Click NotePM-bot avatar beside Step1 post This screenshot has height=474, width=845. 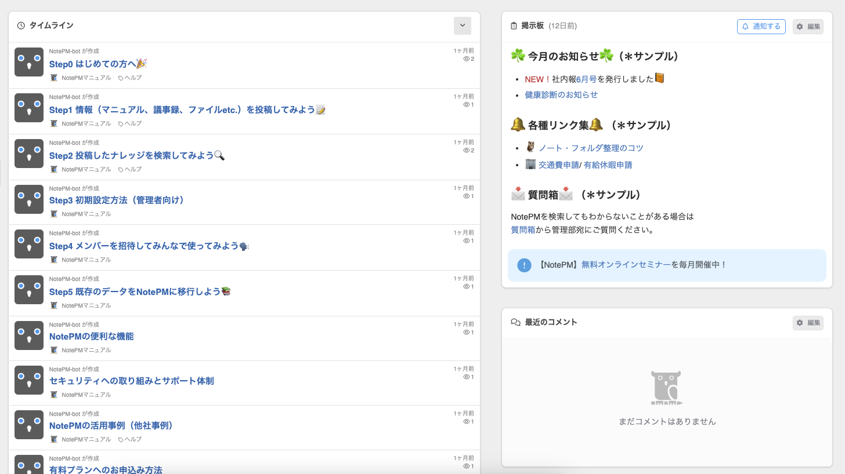coord(29,108)
